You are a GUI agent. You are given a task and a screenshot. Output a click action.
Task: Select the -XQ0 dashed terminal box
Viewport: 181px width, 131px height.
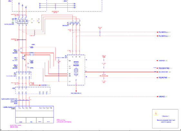(33, 91)
